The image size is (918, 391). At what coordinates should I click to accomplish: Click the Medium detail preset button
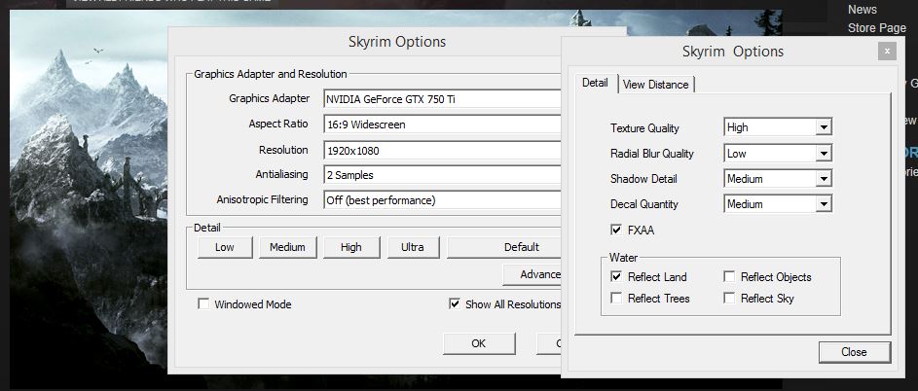(287, 247)
